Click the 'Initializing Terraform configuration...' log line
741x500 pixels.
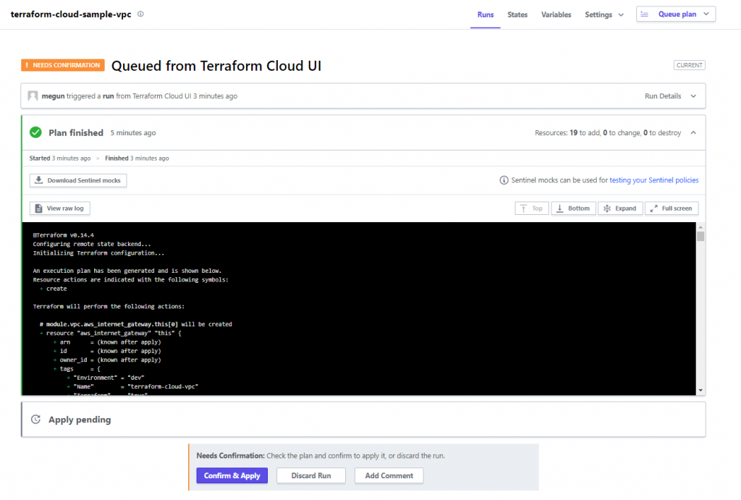point(98,253)
